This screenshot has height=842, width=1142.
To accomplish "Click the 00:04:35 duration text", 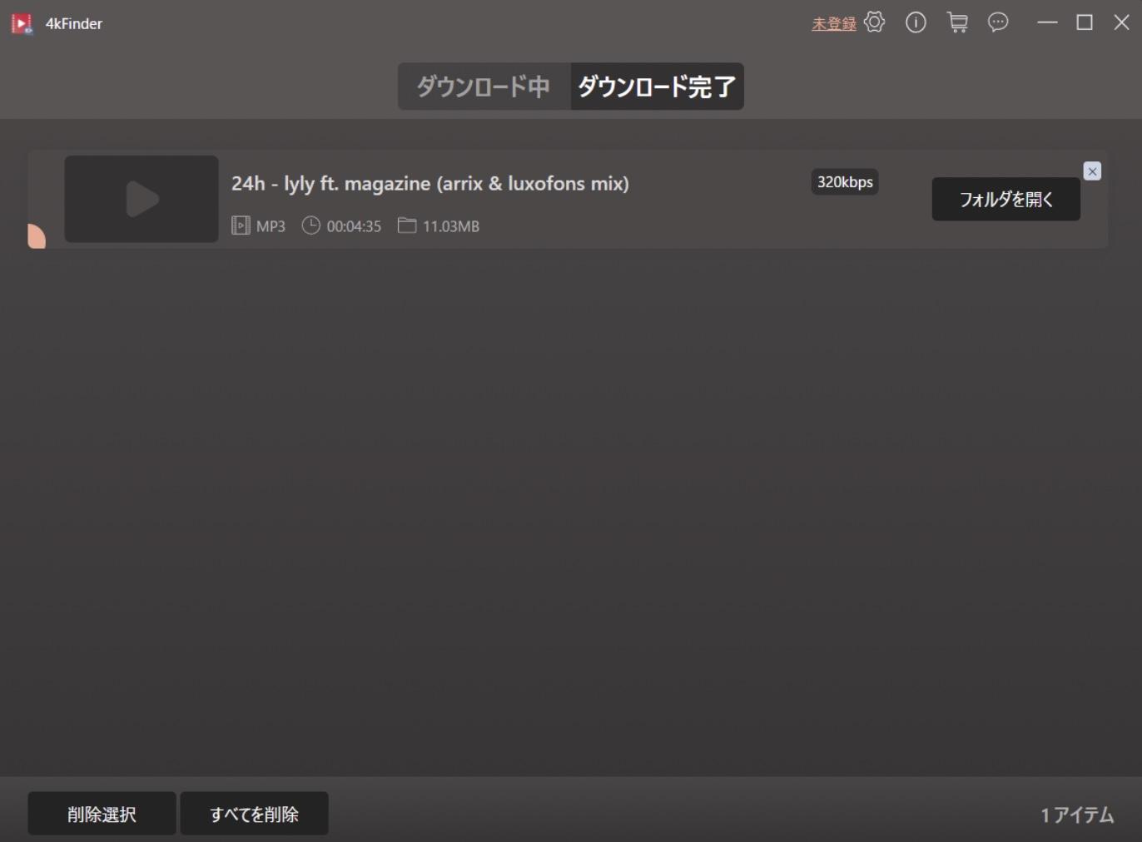I will [x=354, y=226].
